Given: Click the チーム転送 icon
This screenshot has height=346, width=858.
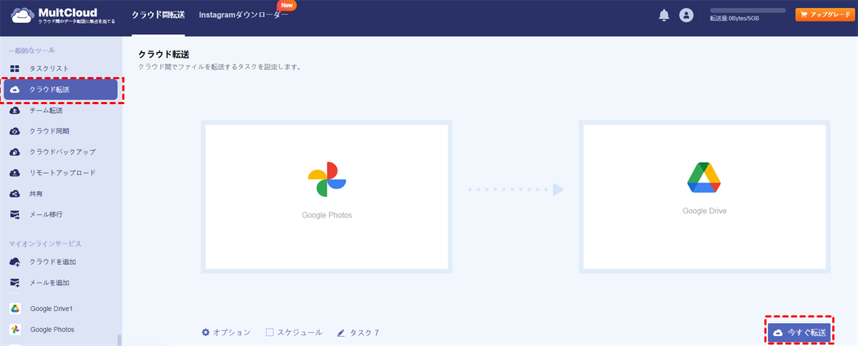Looking at the screenshot, I should (x=14, y=111).
